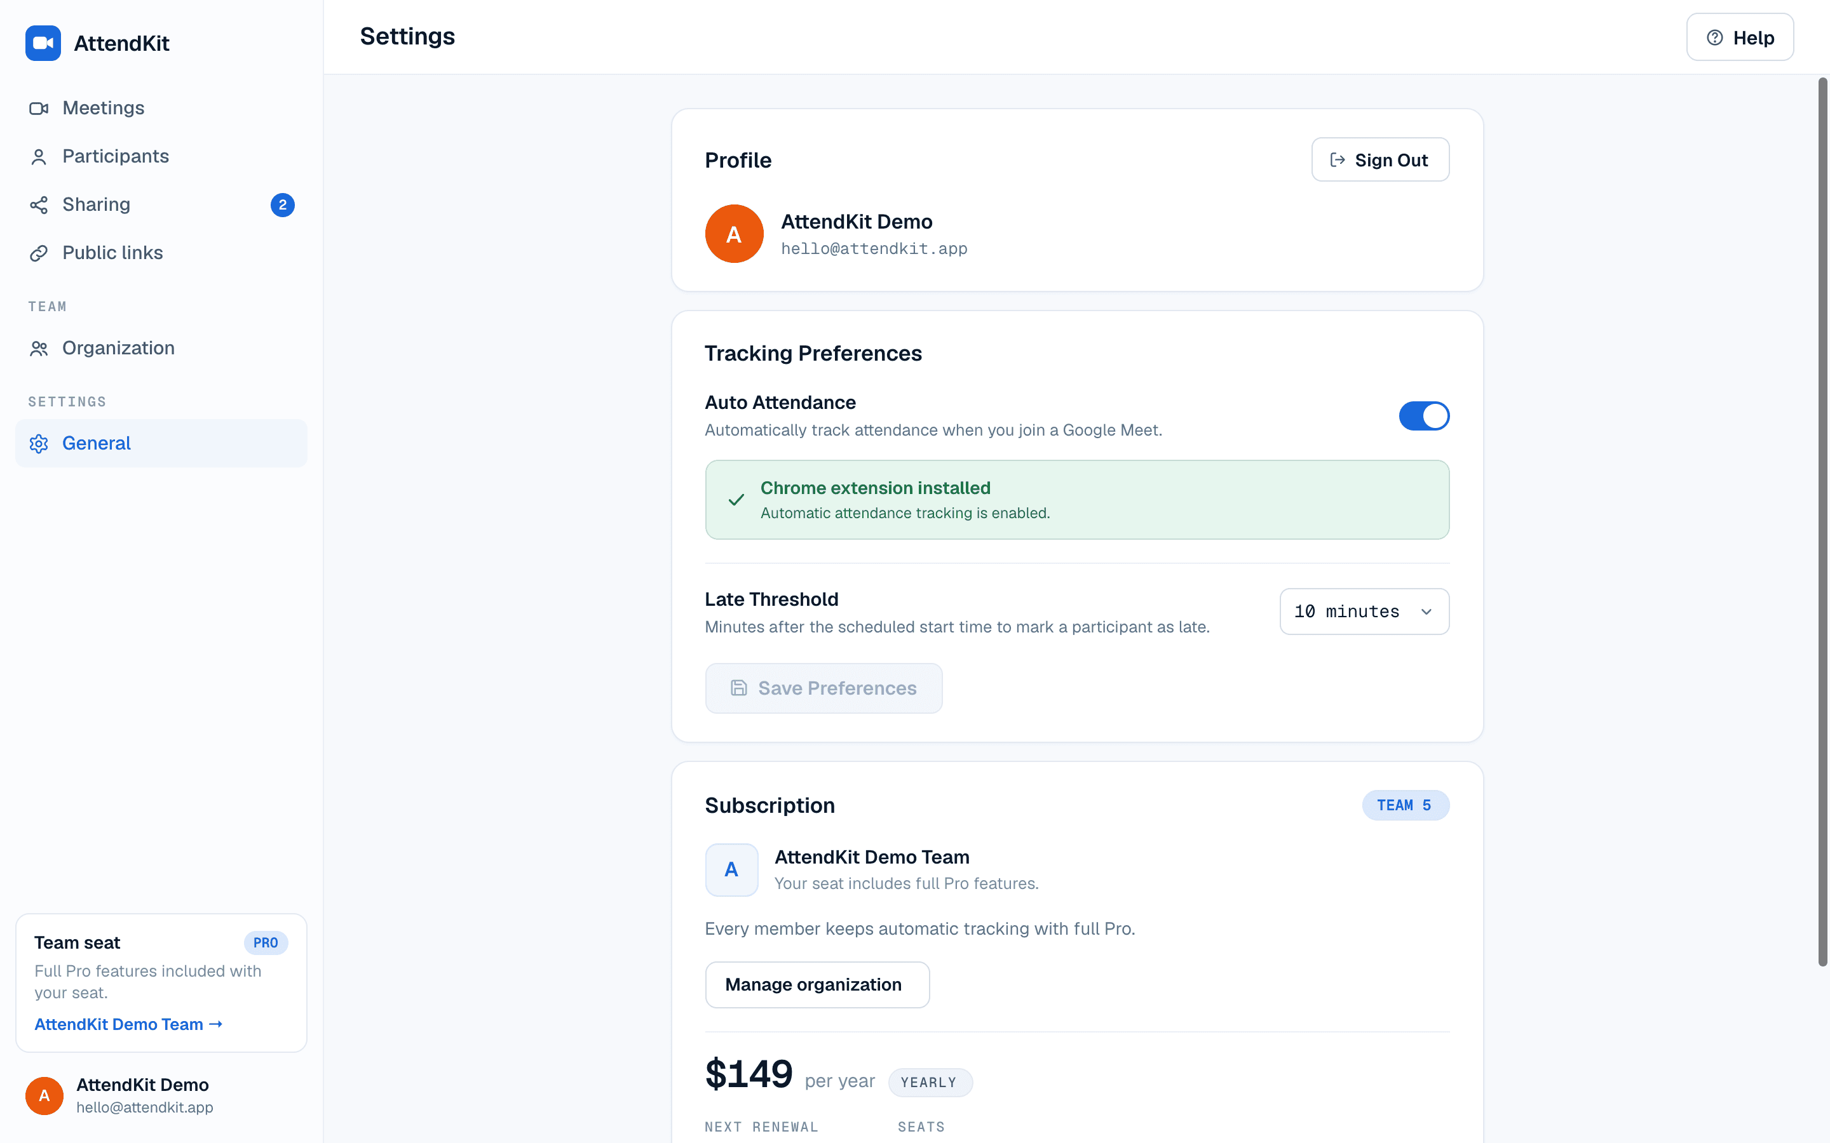The height and width of the screenshot is (1143, 1830).
Task: Click the hello@attendkit.app email in Profile
Action: [874, 249]
